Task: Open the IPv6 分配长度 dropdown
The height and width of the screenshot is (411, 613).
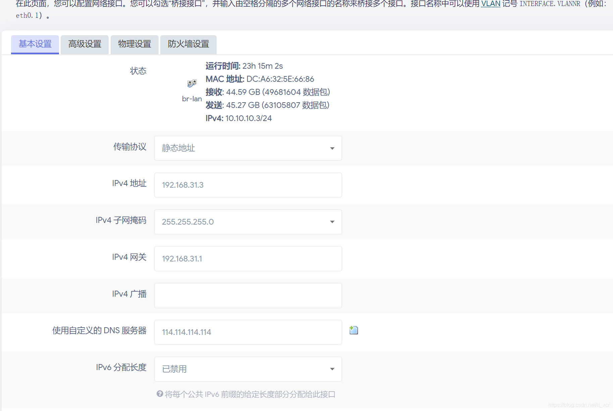Action: pyautogui.click(x=248, y=369)
